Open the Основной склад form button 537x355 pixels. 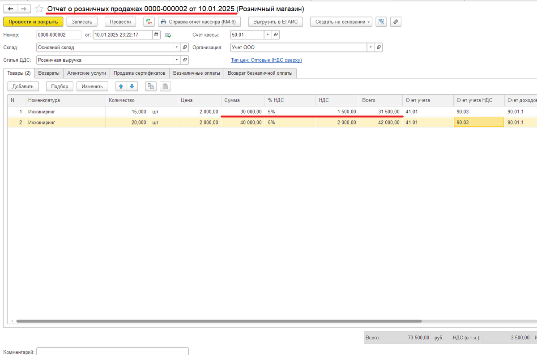click(x=185, y=47)
